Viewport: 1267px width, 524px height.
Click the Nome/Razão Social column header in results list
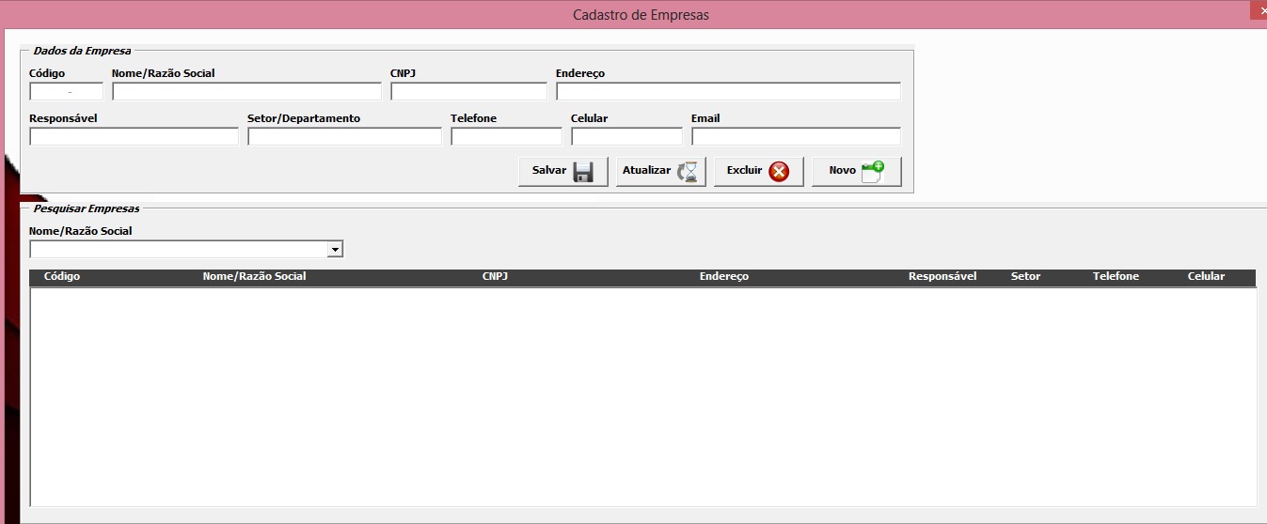click(x=254, y=277)
